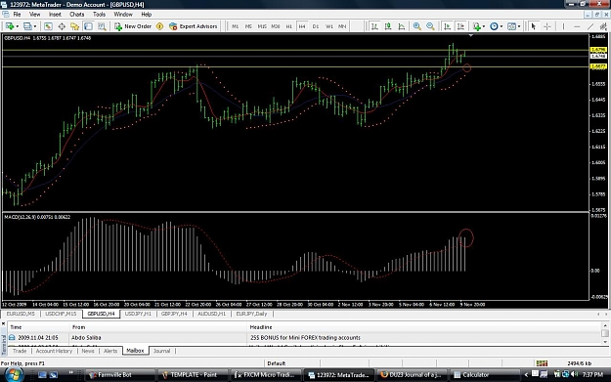Open the Window menu
This screenshot has height=382, width=611.
[x=123, y=14]
